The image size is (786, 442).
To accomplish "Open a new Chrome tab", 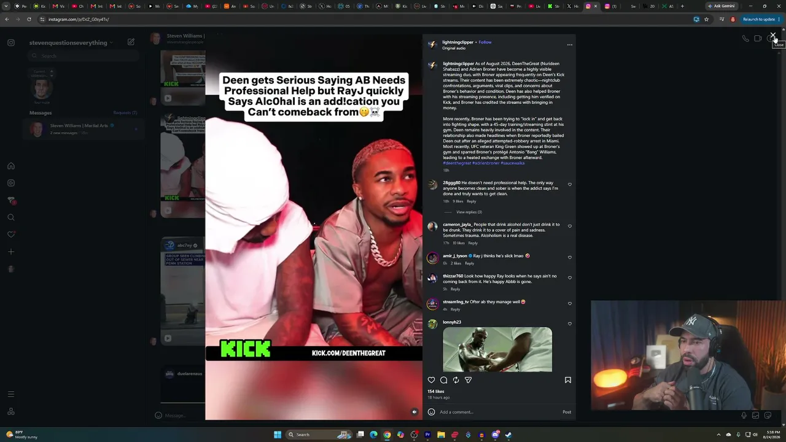I will [x=682, y=6].
